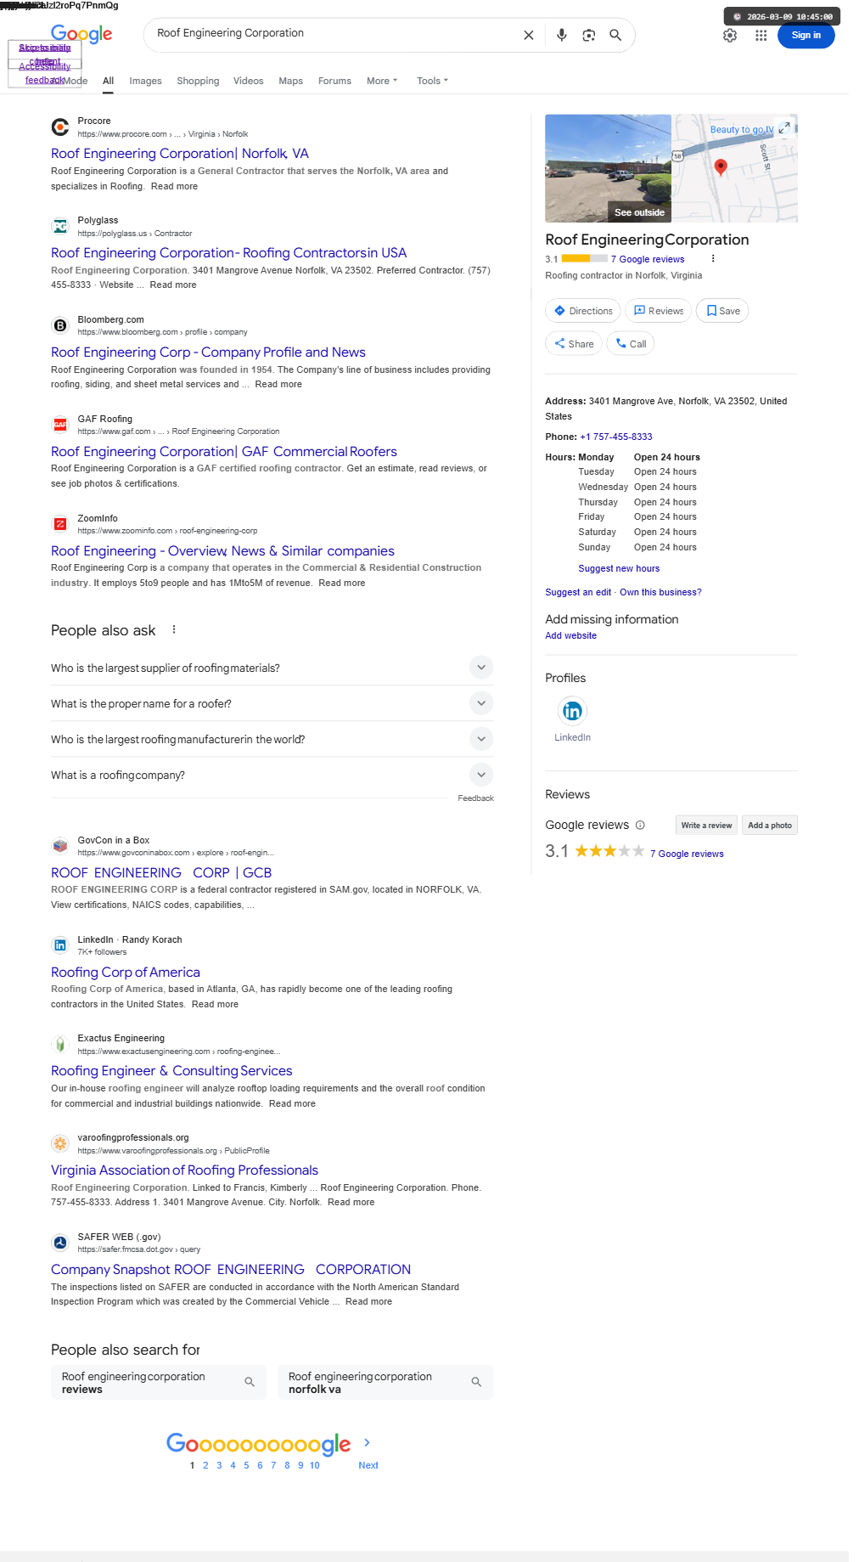Expand the map with the fullscreen icon

coord(784,127)
